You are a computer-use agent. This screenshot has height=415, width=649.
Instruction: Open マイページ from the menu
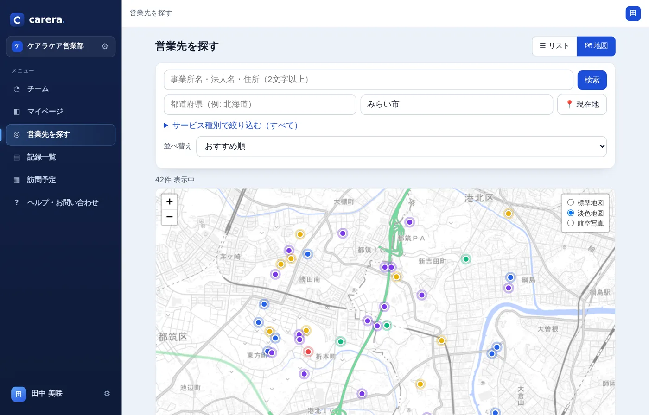pos(61,112)
